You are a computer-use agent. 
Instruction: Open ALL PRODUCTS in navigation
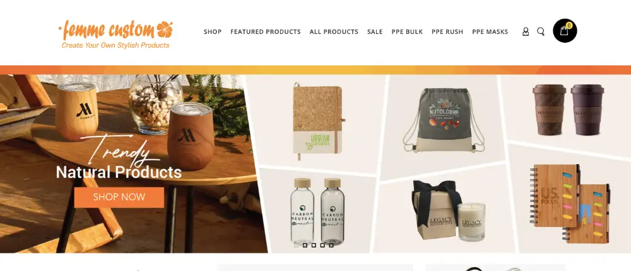point(334,31)
